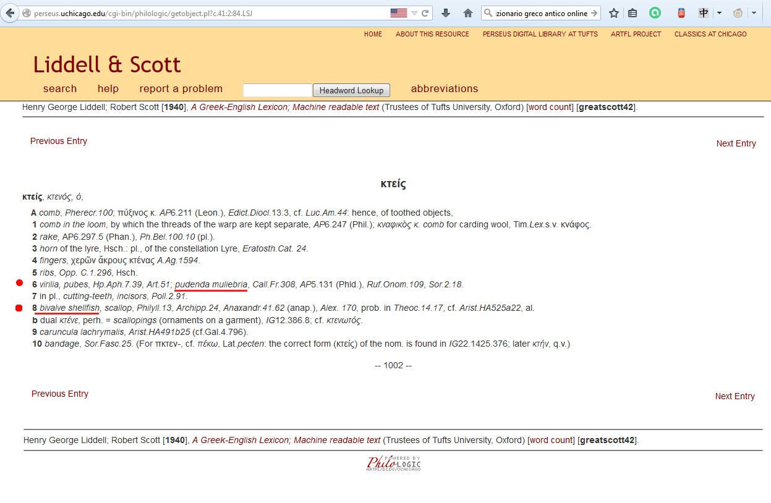The image size is (771, 503).
Task: Open PERSEUS DIGITAL LIBRARY AT TUFTS link
Action: [540, 34]
